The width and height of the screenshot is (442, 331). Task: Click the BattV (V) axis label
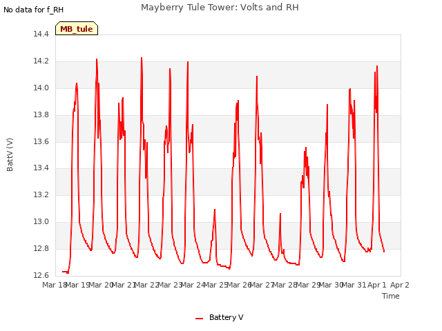(x=10, y=154)
